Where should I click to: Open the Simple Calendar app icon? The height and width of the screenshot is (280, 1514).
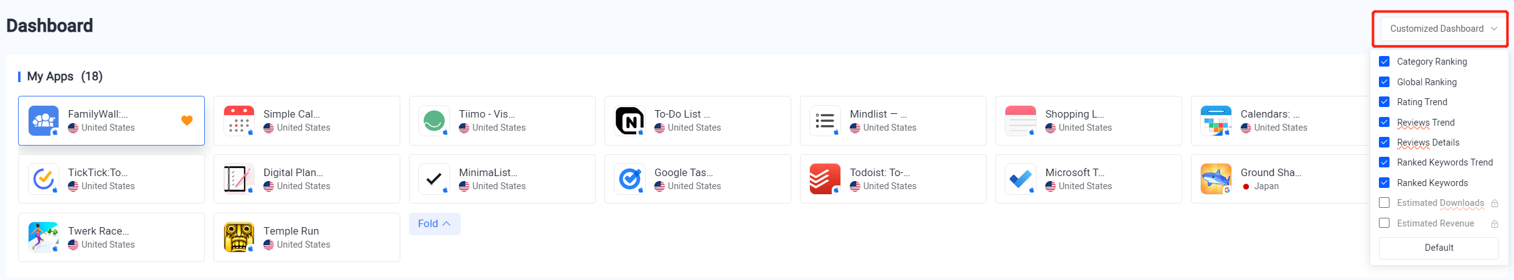pyautogui.click(x=239, y=121)
